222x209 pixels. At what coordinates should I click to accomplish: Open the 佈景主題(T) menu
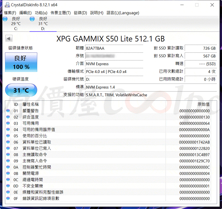point(60,13)
